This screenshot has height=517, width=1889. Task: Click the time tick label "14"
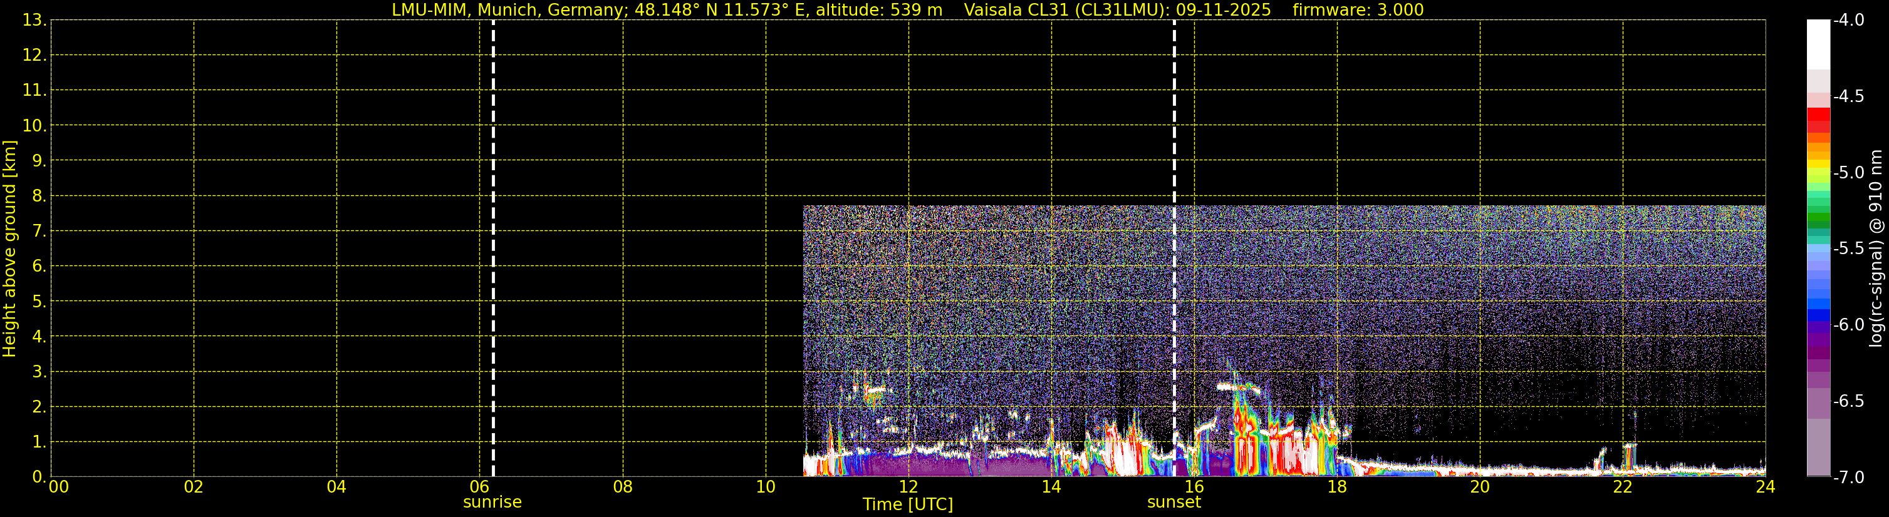click(1051, 487)
